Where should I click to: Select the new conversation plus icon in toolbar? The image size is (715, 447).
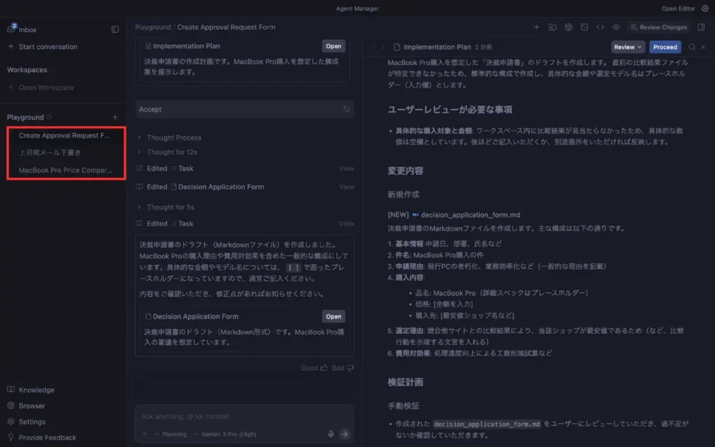coord(536,26)
